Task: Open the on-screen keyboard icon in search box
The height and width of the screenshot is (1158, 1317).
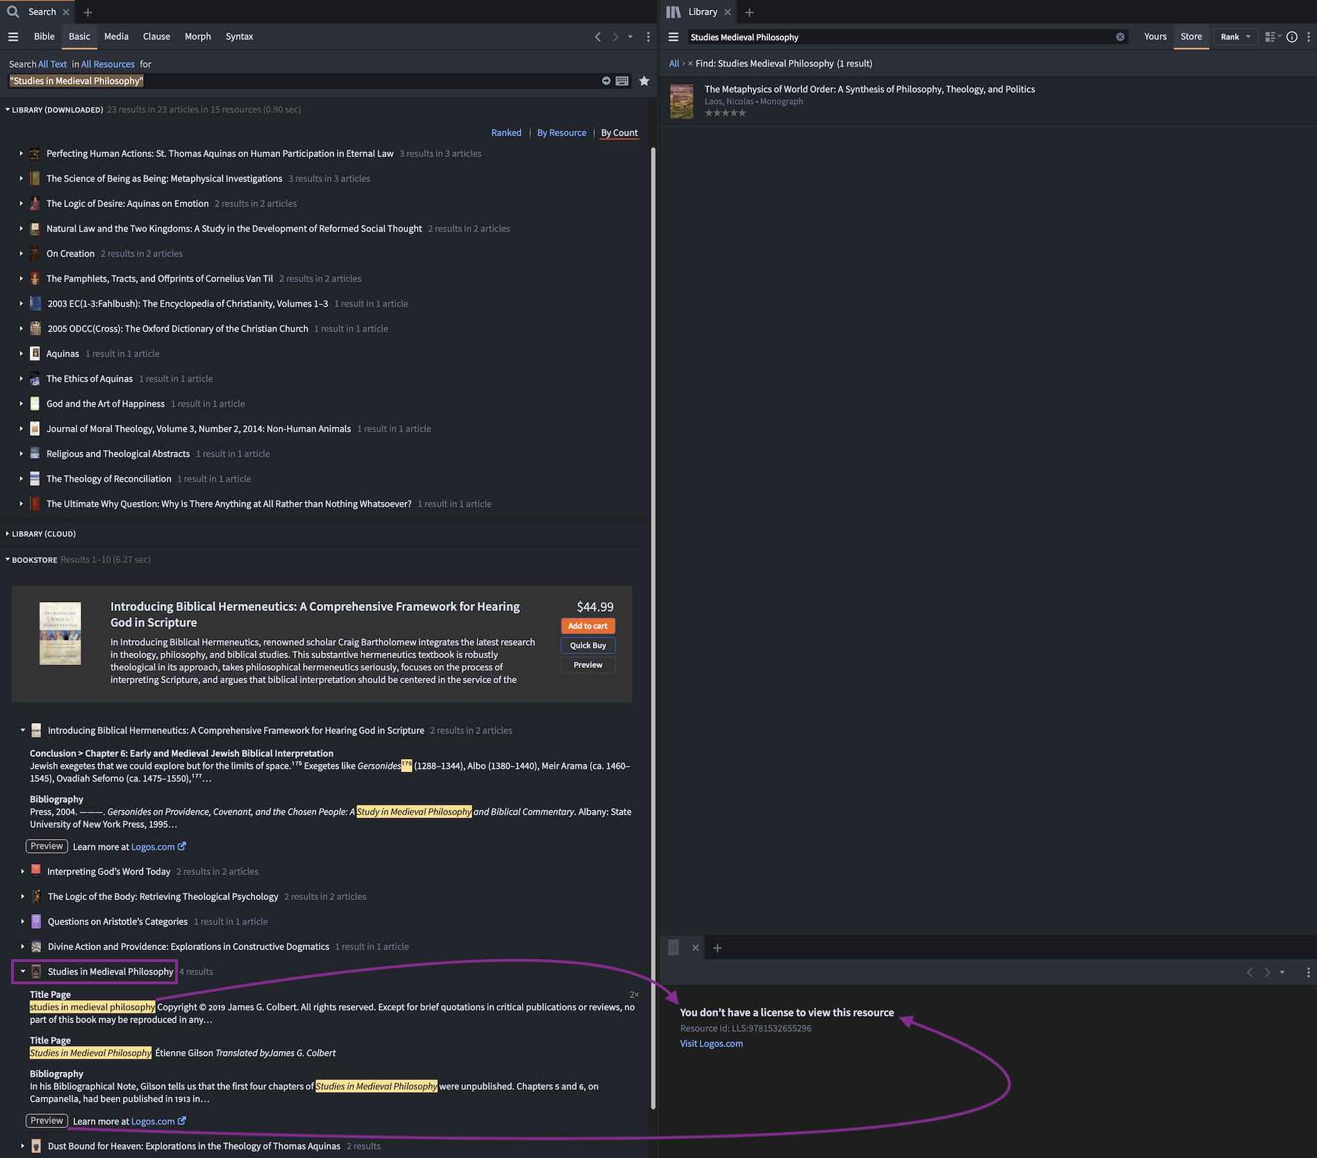Action: pyautogui.click(x=622, y=81)
